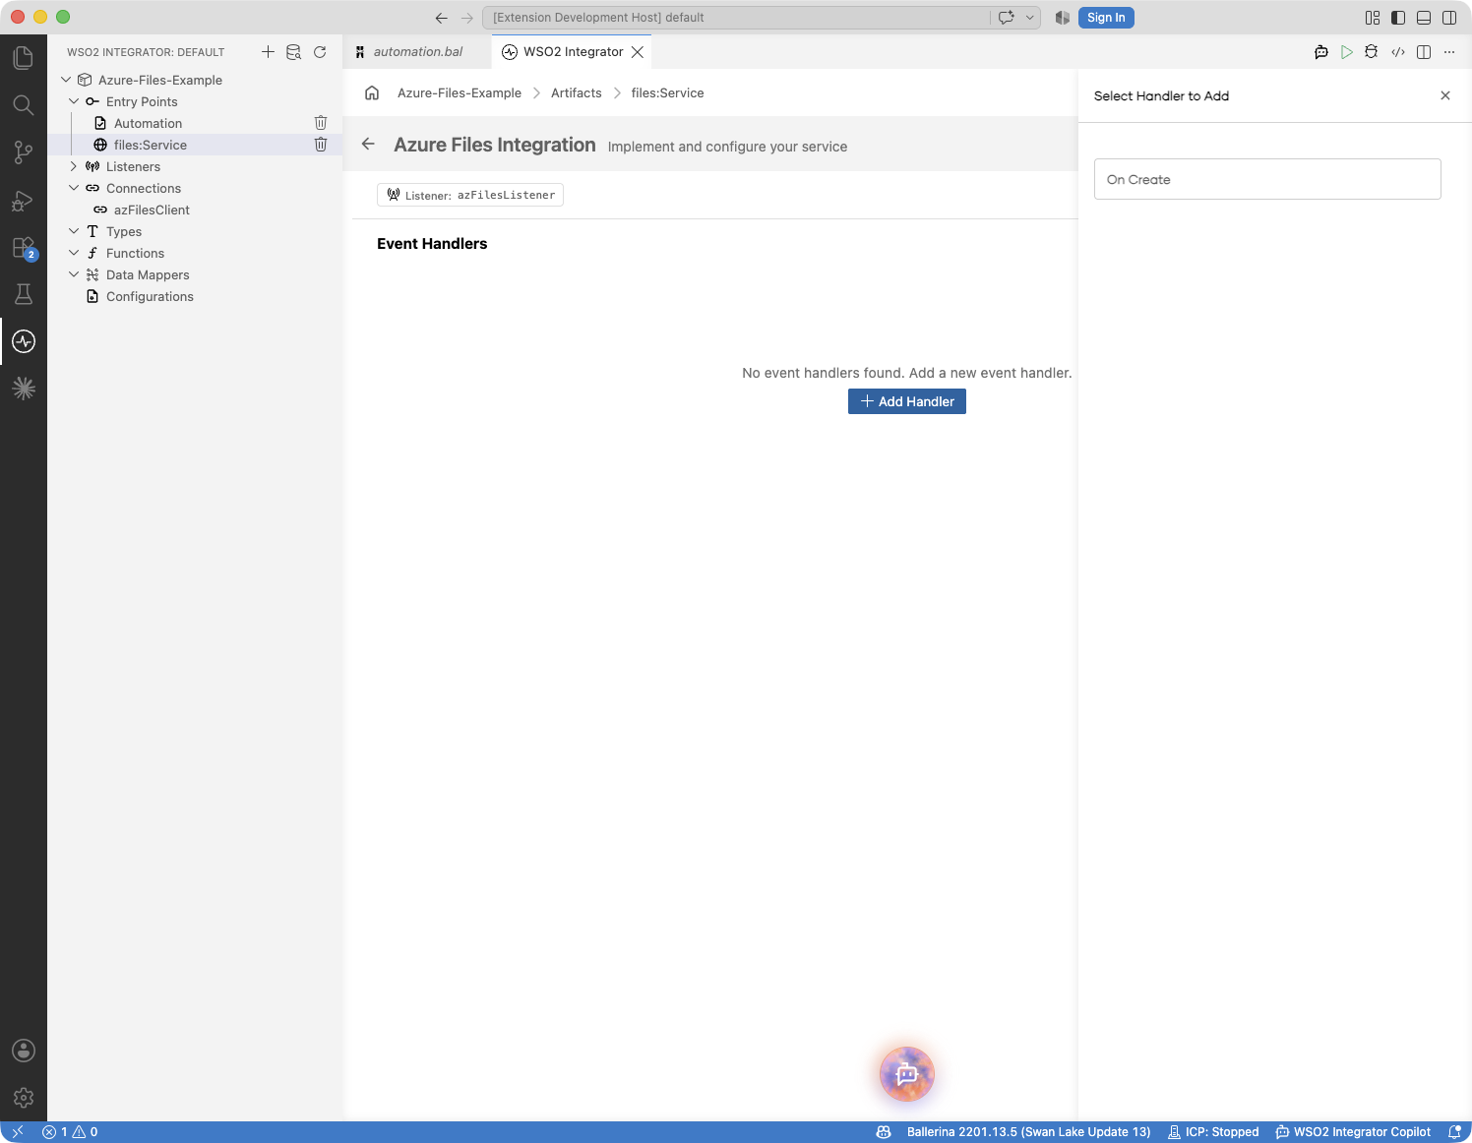This screenshot has height=1143, width=1472.
Task: Open the Explorer view in activity bar
Action: [24, 58]
